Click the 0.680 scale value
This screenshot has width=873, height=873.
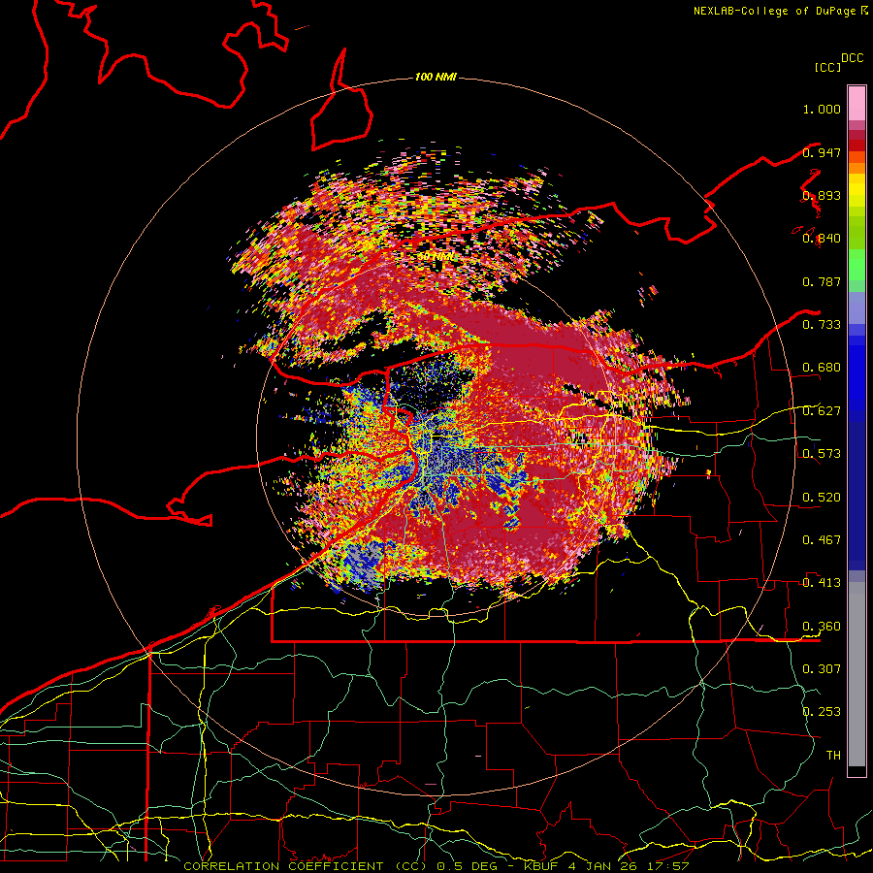[x=822, y=368]
